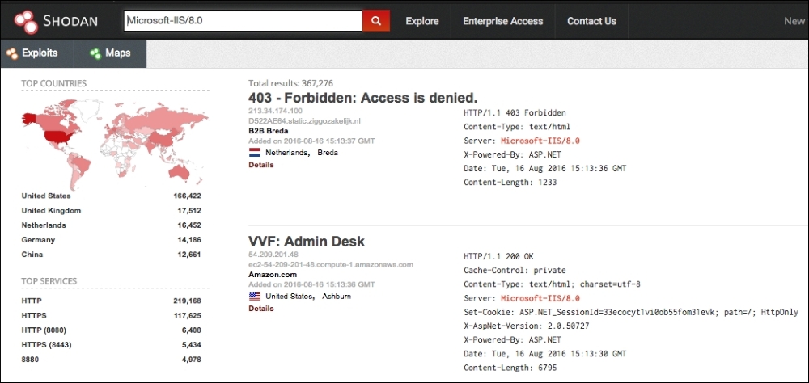Click the ec2 amazonaws.com hostname
This screenshot has width=809, height=383.
pos(331,264)
